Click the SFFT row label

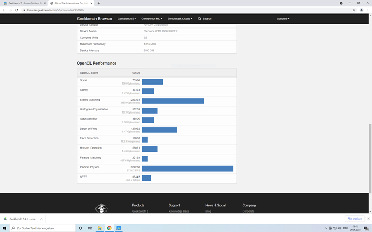(x=83, y=177)
